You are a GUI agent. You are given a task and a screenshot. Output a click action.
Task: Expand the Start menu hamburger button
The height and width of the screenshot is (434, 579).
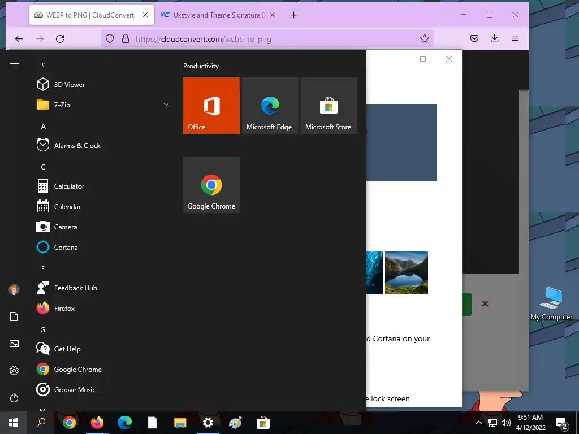pos(14,66)
